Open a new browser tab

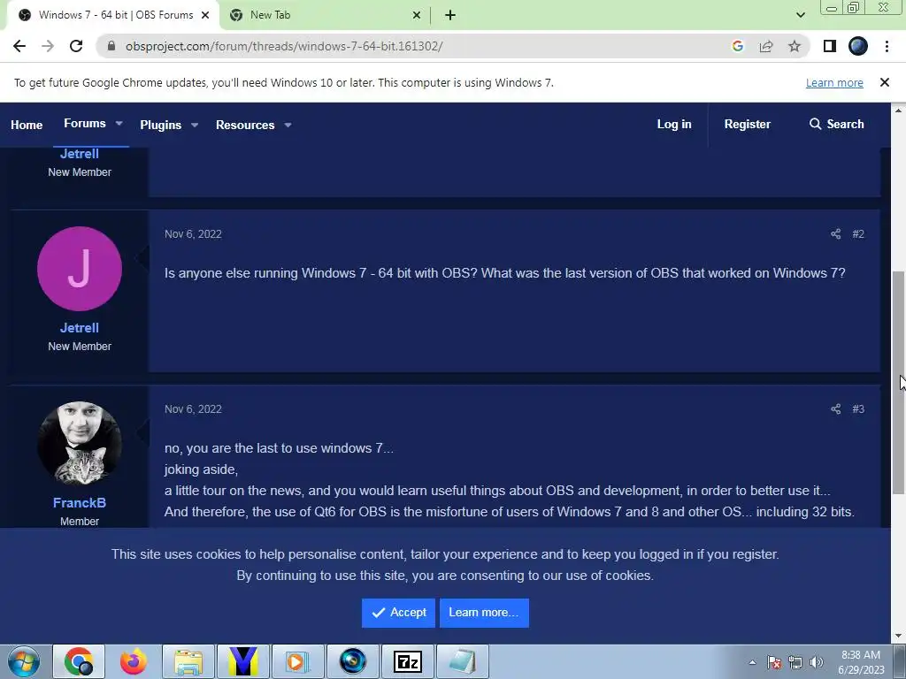pyautogui.click(x=450, y=15)
